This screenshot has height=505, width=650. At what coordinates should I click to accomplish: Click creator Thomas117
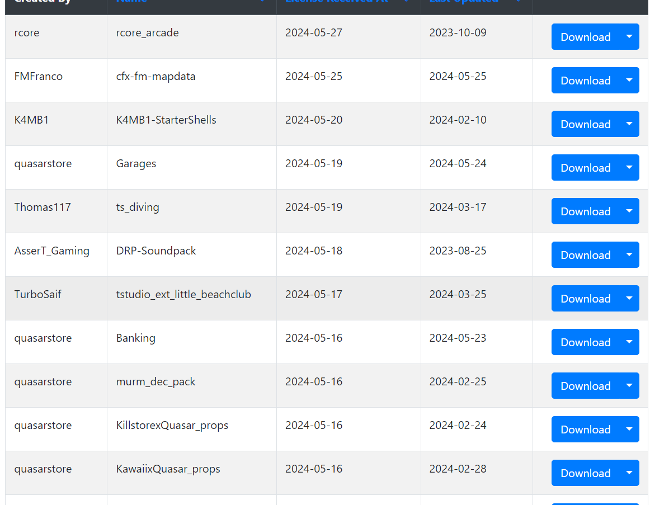(x=43, y=207)
